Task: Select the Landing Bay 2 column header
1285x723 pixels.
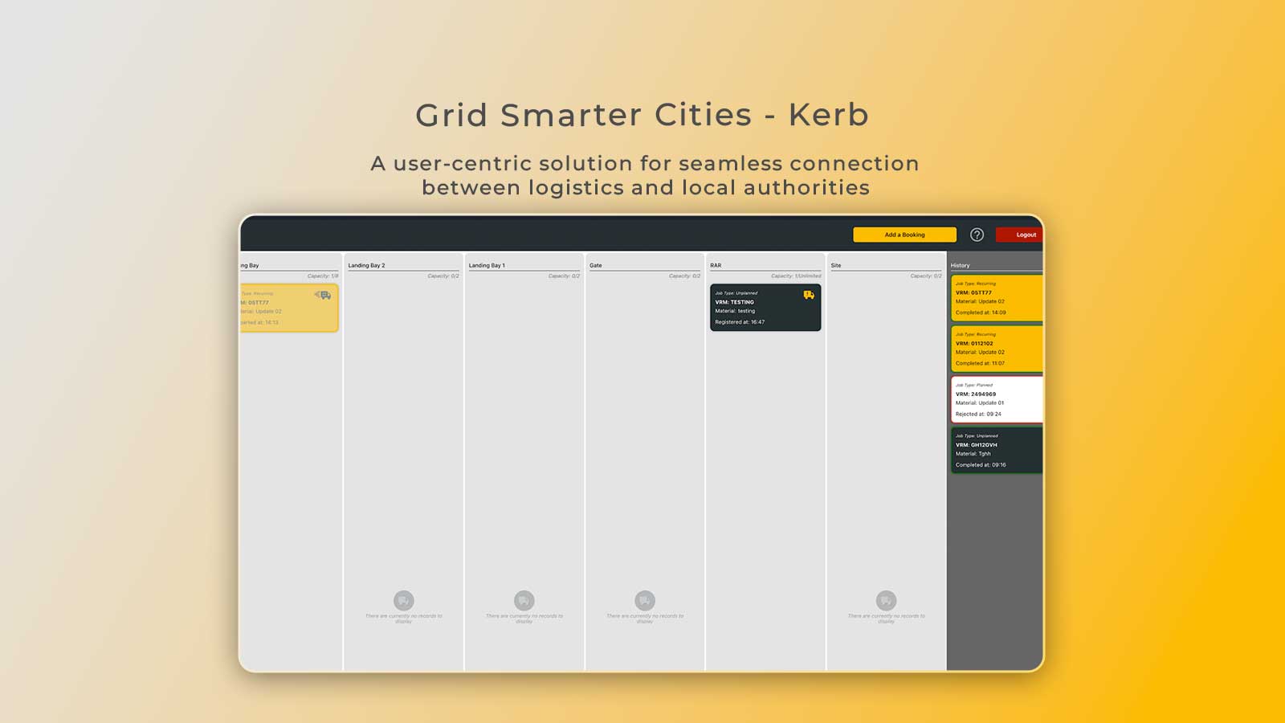Action: coord(367,265)
